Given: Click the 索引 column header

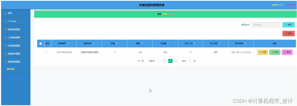Looking at the screenshot, I should tap(48, 44).
